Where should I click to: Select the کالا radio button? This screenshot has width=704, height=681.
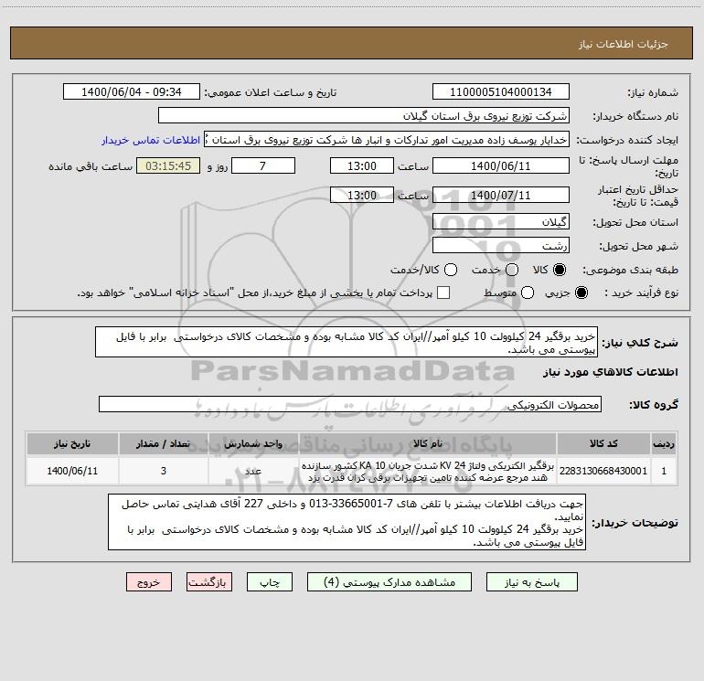click(x=560, y=270)
